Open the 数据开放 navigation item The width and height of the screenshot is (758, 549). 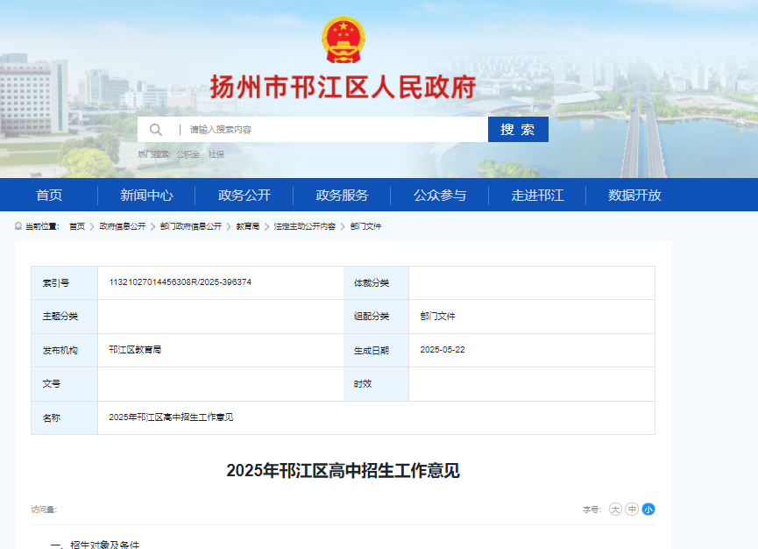coord(634,195)
